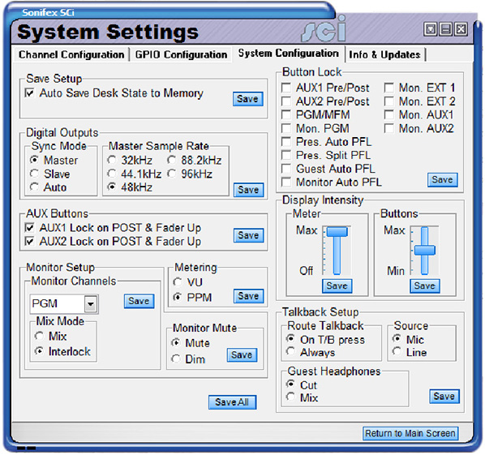Check the Mon. AUX1 lock box
This screenshot has height=455, width=485.
tap(388, 114)
